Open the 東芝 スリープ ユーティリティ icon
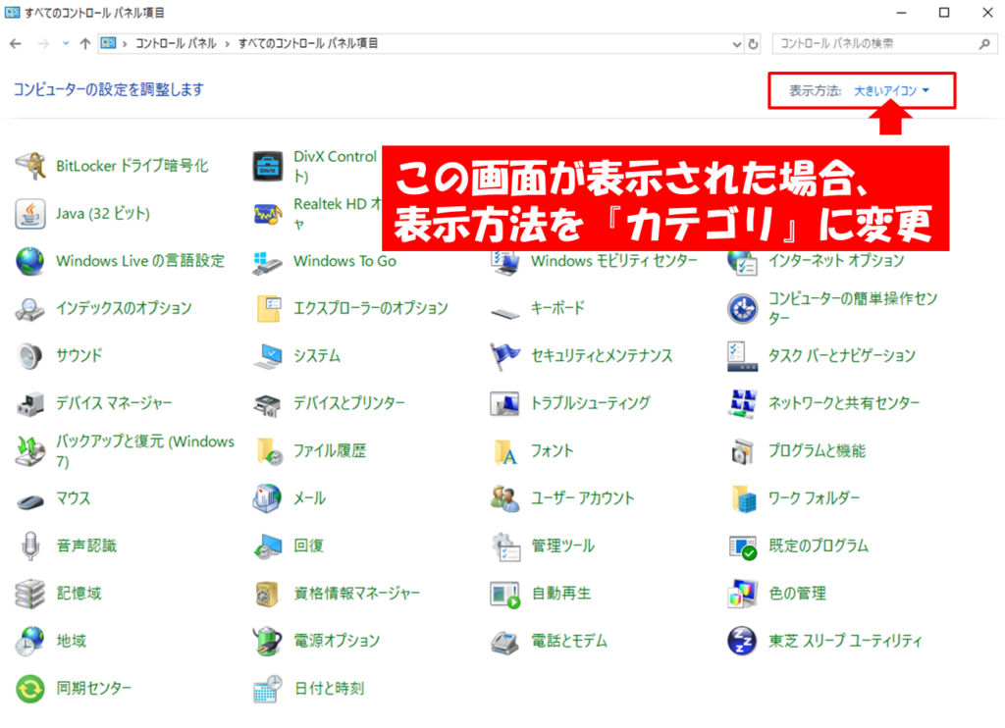Screen dimensions: 1005x728 (x=742, y=641)
